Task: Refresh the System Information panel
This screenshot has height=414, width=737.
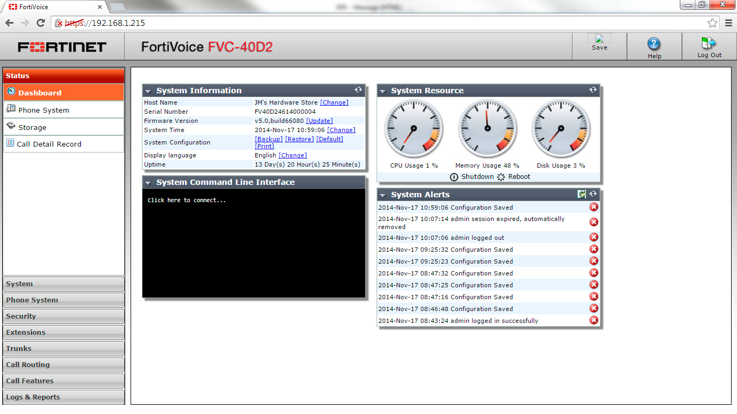Action: click(x=358, y=90)
